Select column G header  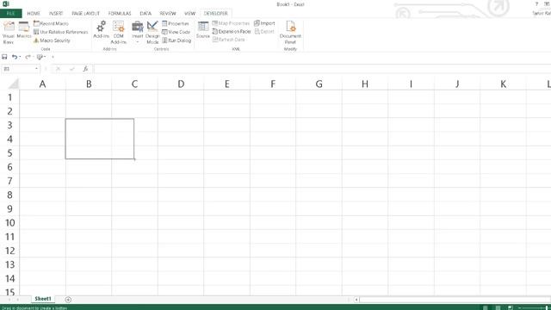pos(319,84)
